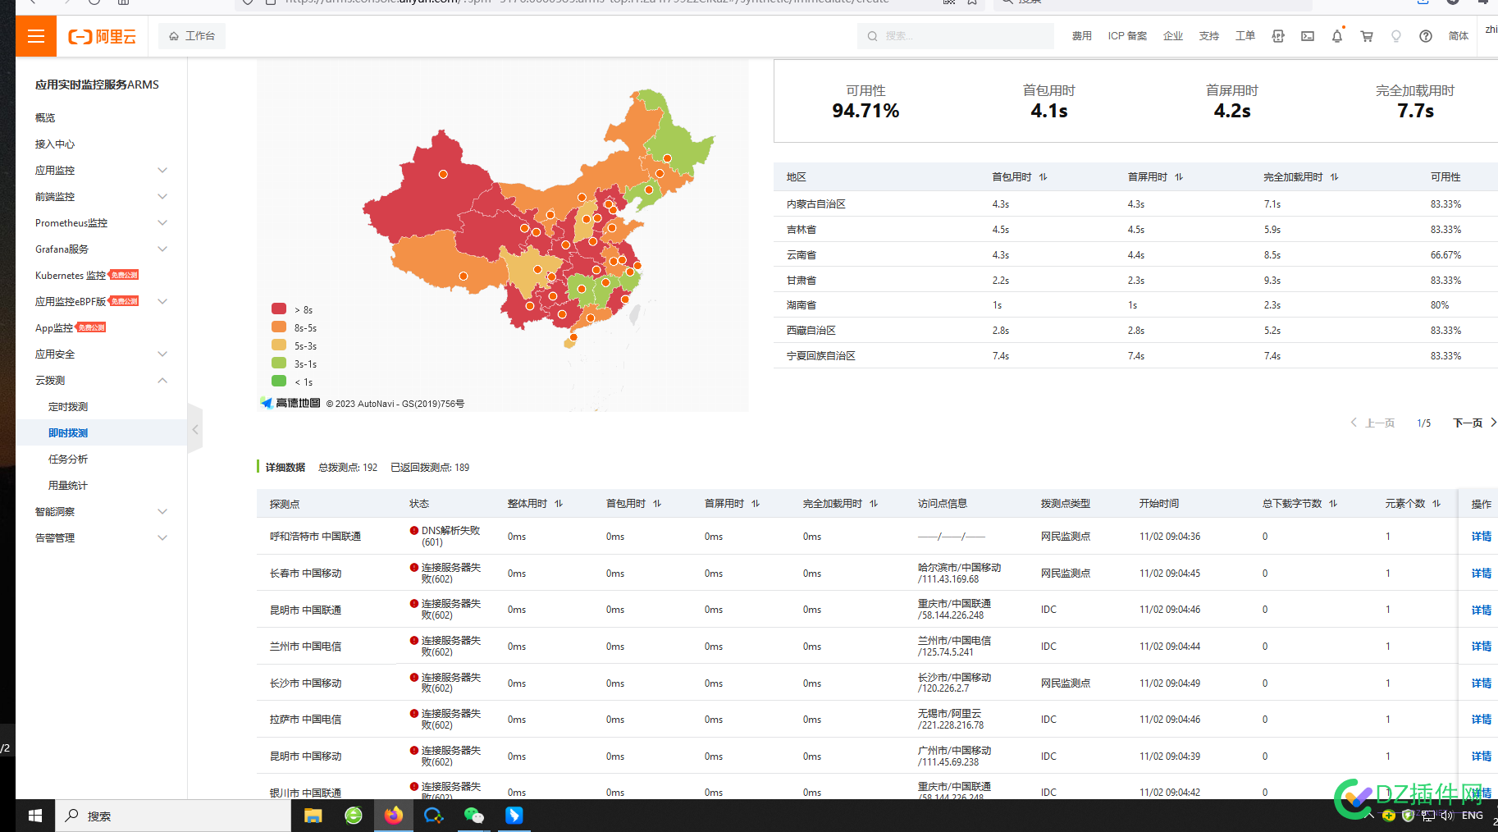
Task: Expand 应用监控 sidebar section
Action: click(x=102, y=170)
